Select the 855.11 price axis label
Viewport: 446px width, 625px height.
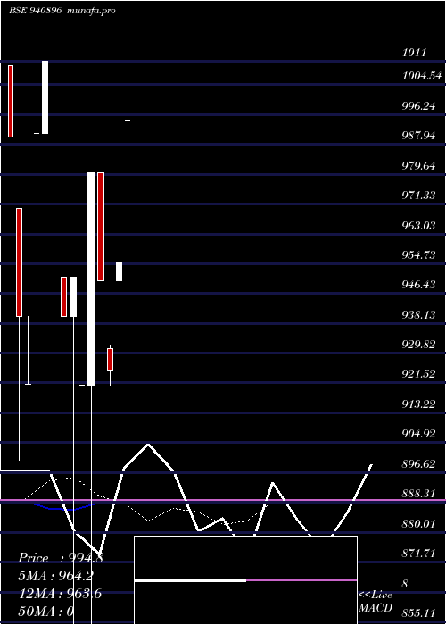tap(418, 613)
